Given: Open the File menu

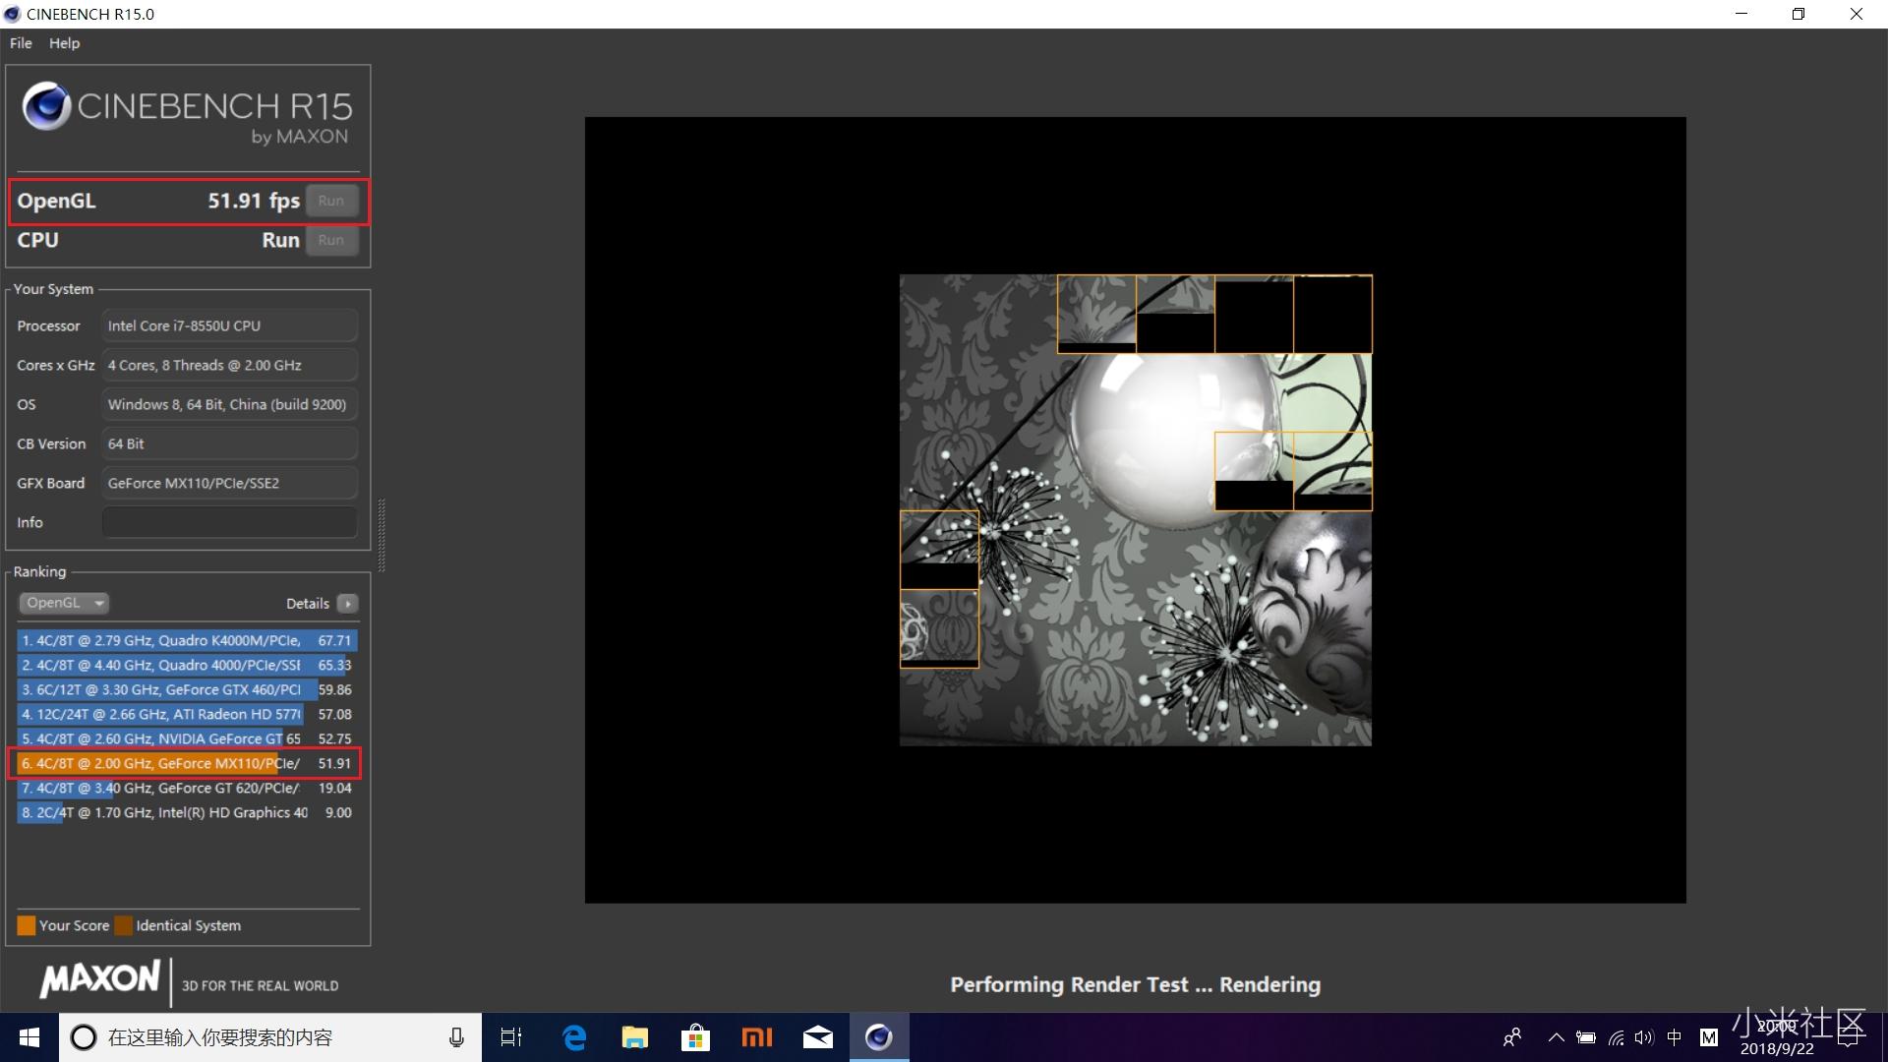Looking at the screenshot, I should tap(21, 43).
